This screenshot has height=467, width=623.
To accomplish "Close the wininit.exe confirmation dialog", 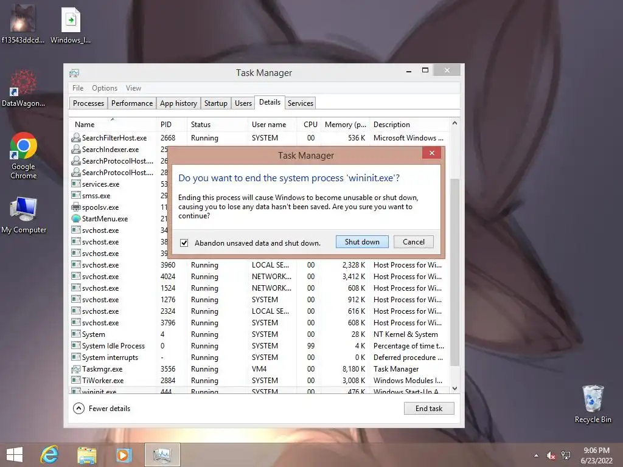I will [x=432, y=153].
